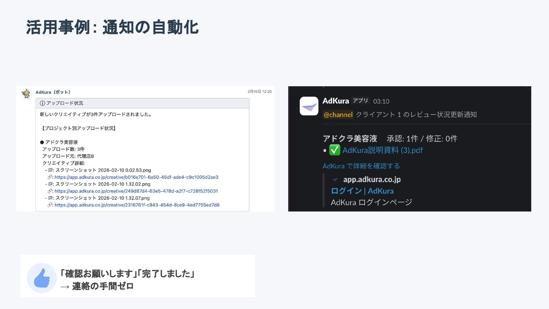549x309 pixels.
Task: Click the AdKura bot robot avatar icon
Action: point(26,92)
